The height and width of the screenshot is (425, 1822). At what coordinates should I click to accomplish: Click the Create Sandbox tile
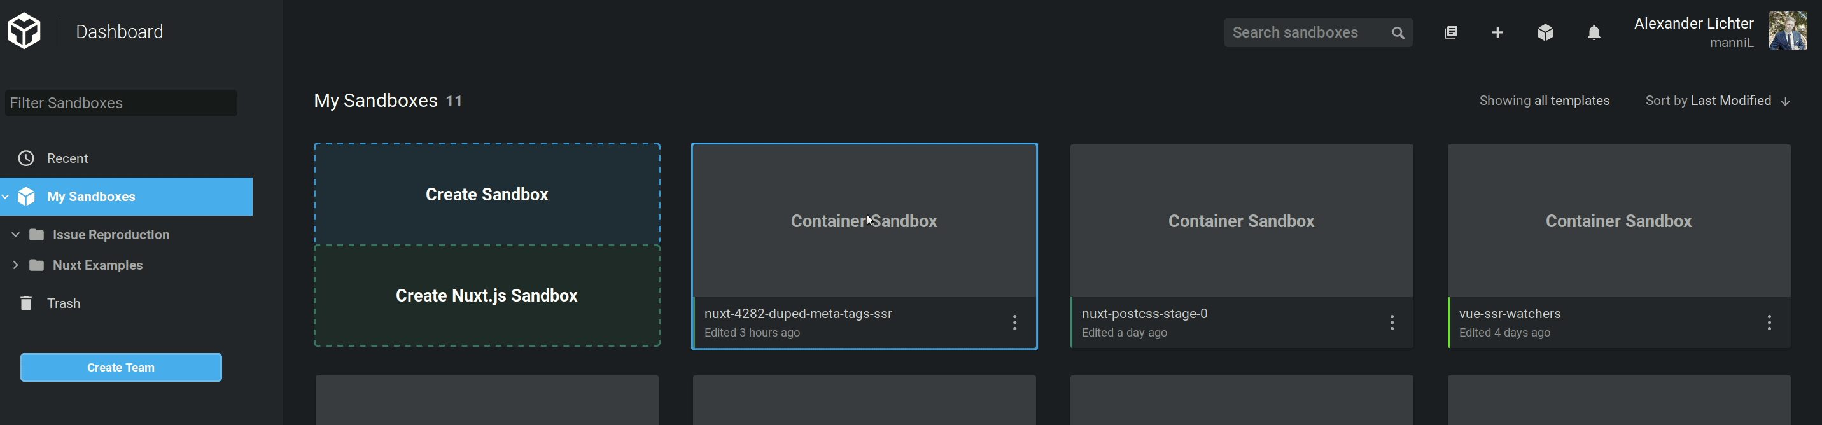[487, 195]
